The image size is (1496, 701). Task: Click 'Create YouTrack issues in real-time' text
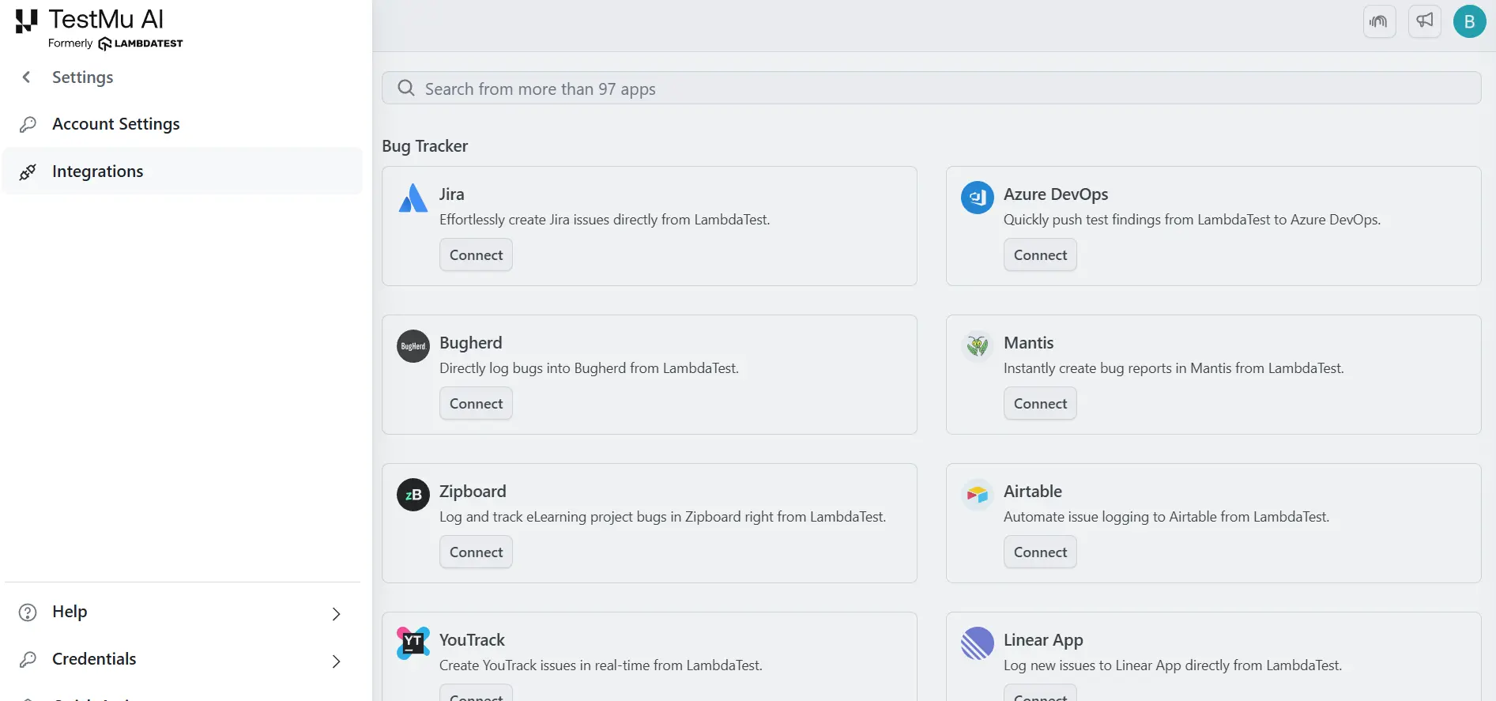coord(601,665)
